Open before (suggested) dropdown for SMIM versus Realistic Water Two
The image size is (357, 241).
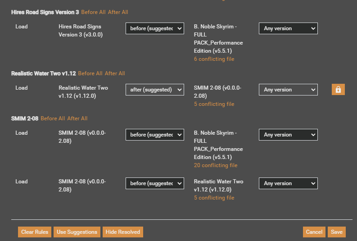(x=155, y=183)
